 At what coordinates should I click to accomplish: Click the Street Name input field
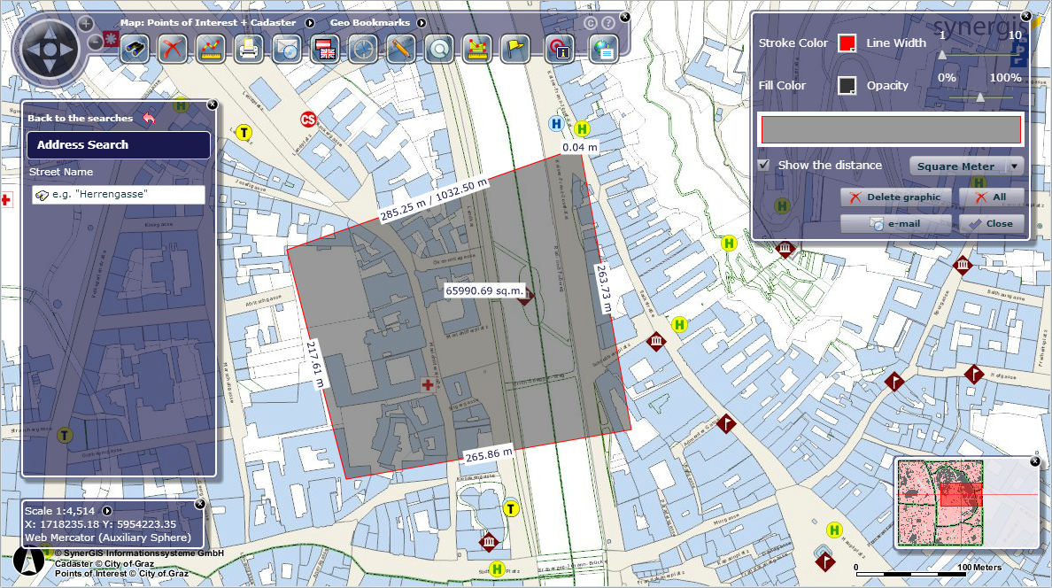[x=119, y=195]
